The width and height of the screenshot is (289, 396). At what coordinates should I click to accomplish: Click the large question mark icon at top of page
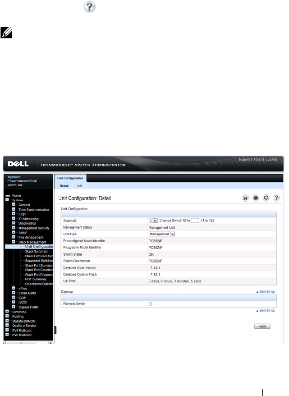click(x=89, y=7)
